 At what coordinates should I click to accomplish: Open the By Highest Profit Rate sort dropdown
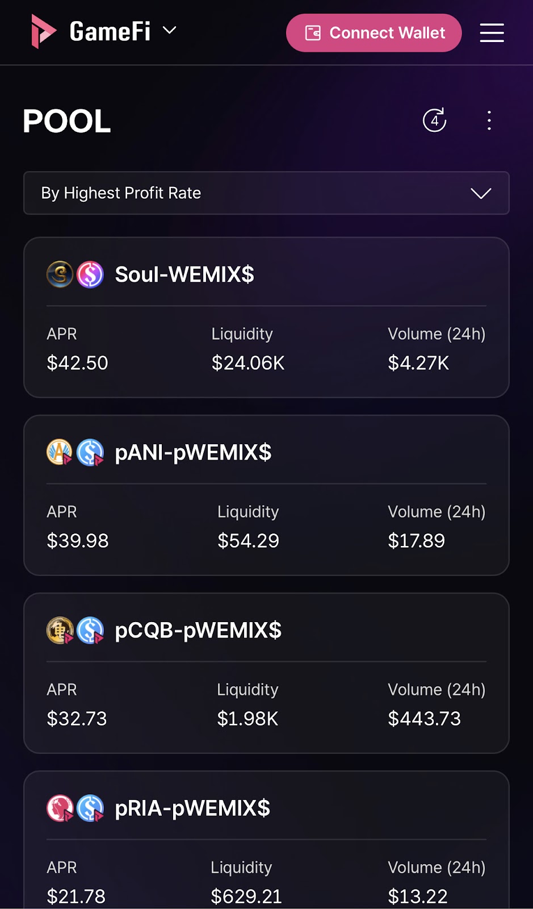266,193
